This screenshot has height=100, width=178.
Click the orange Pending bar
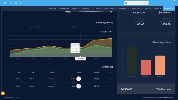160,65
